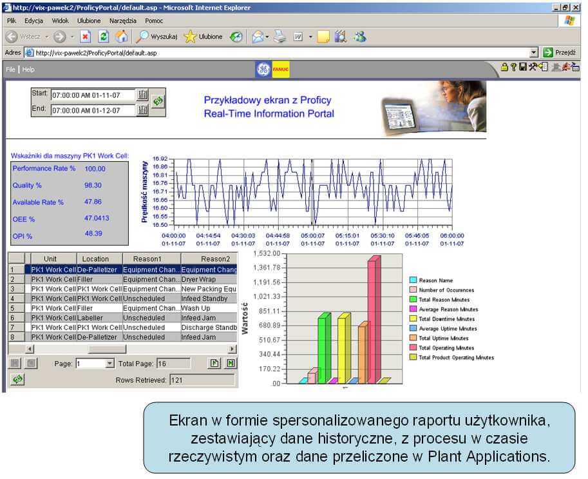Screen dimensions: 588x479
Task: Open tools wrench icon in portal toolbar
Action: click(x=533, y=67)
